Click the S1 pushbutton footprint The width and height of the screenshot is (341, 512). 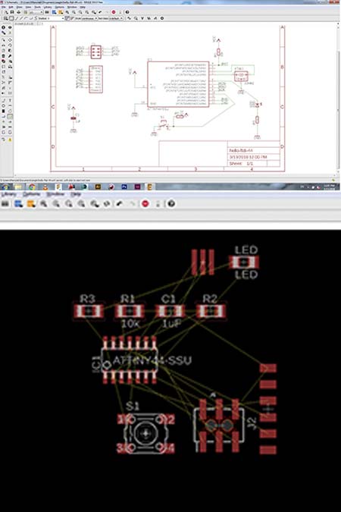click(x=145, y=434)
